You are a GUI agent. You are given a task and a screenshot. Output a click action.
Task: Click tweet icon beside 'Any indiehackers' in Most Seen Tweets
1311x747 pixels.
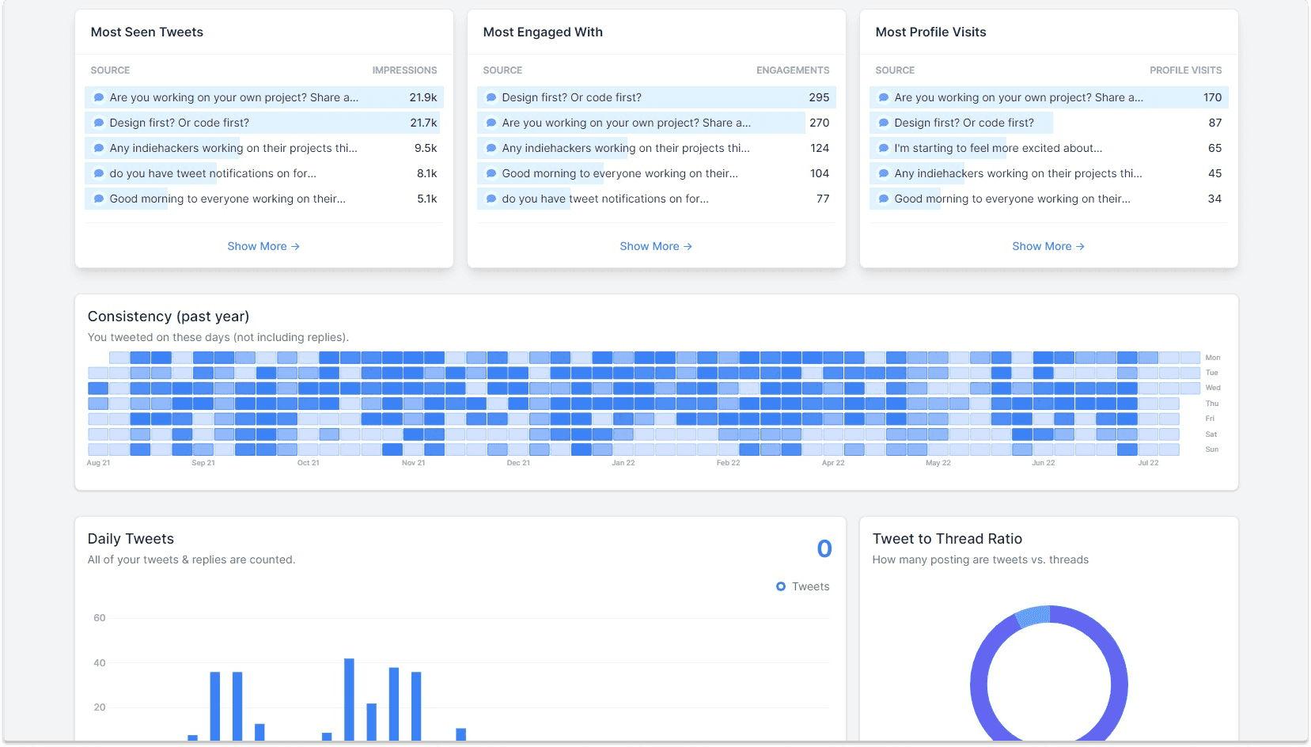point(99,148)
